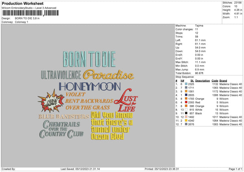The image size is (244, 172).
Task: Click the Color changes value 11
Action: pyautogui.click(x=196, y=29)
